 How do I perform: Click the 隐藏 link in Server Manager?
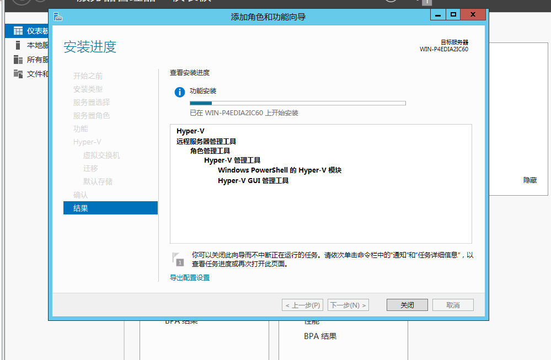tap(530, 180)
